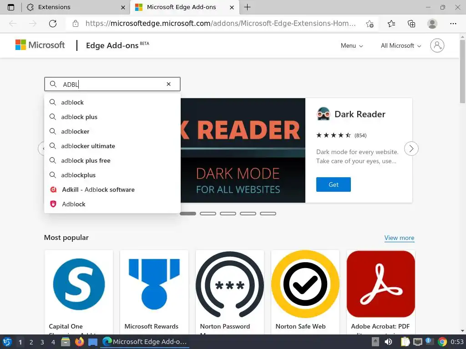Expand the All Microsoft dropdown

pyautogui.click(x=401, y=46)
